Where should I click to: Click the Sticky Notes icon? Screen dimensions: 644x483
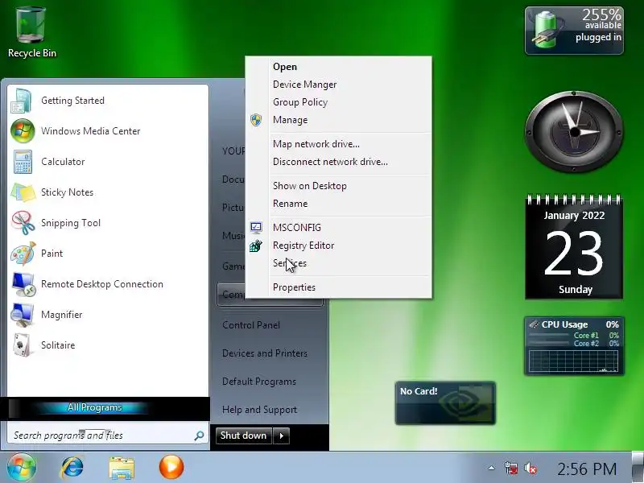coord(23,192)
